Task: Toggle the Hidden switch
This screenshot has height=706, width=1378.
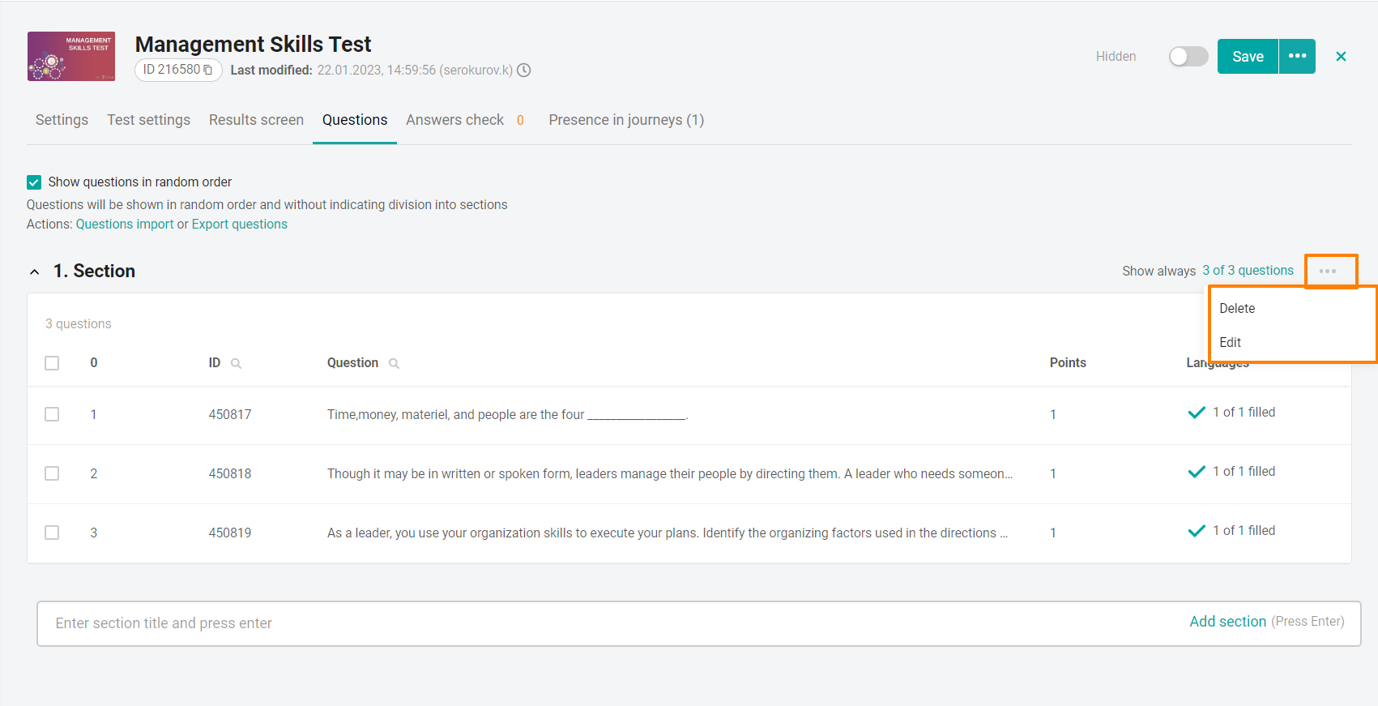Action: [1188, 56]
